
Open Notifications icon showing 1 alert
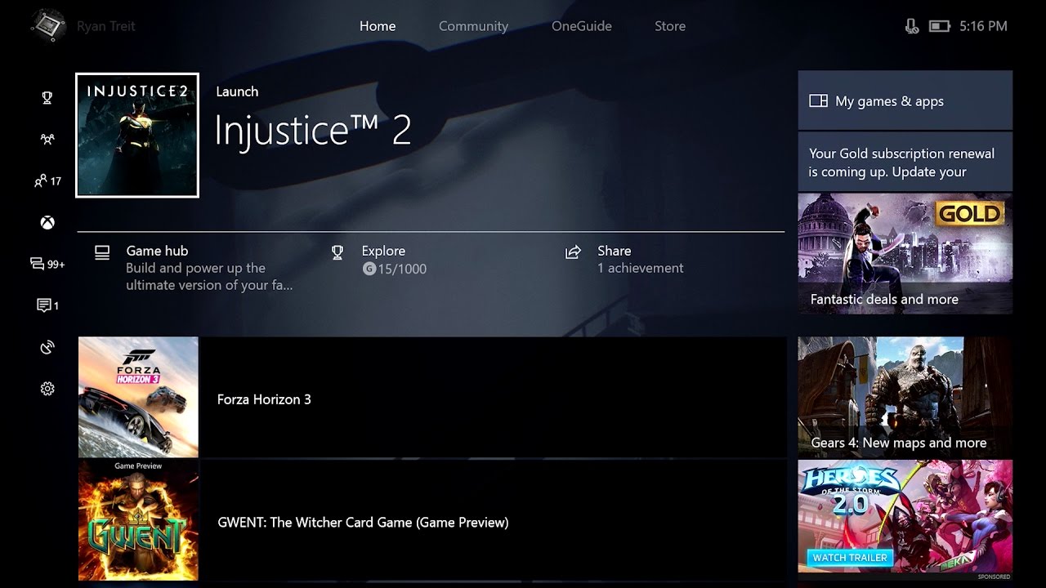(47, 305)
